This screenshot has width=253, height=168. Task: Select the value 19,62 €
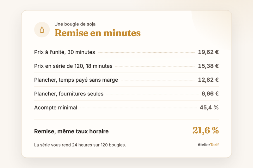pyautogui.click(x=208, y=52)
